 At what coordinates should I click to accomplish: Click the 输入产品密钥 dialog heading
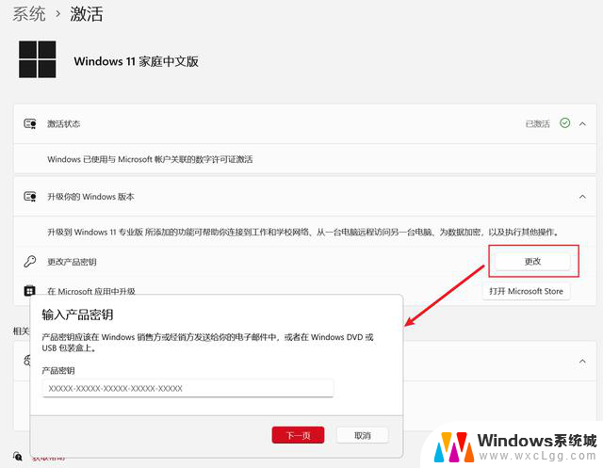[x=77, y=315]
